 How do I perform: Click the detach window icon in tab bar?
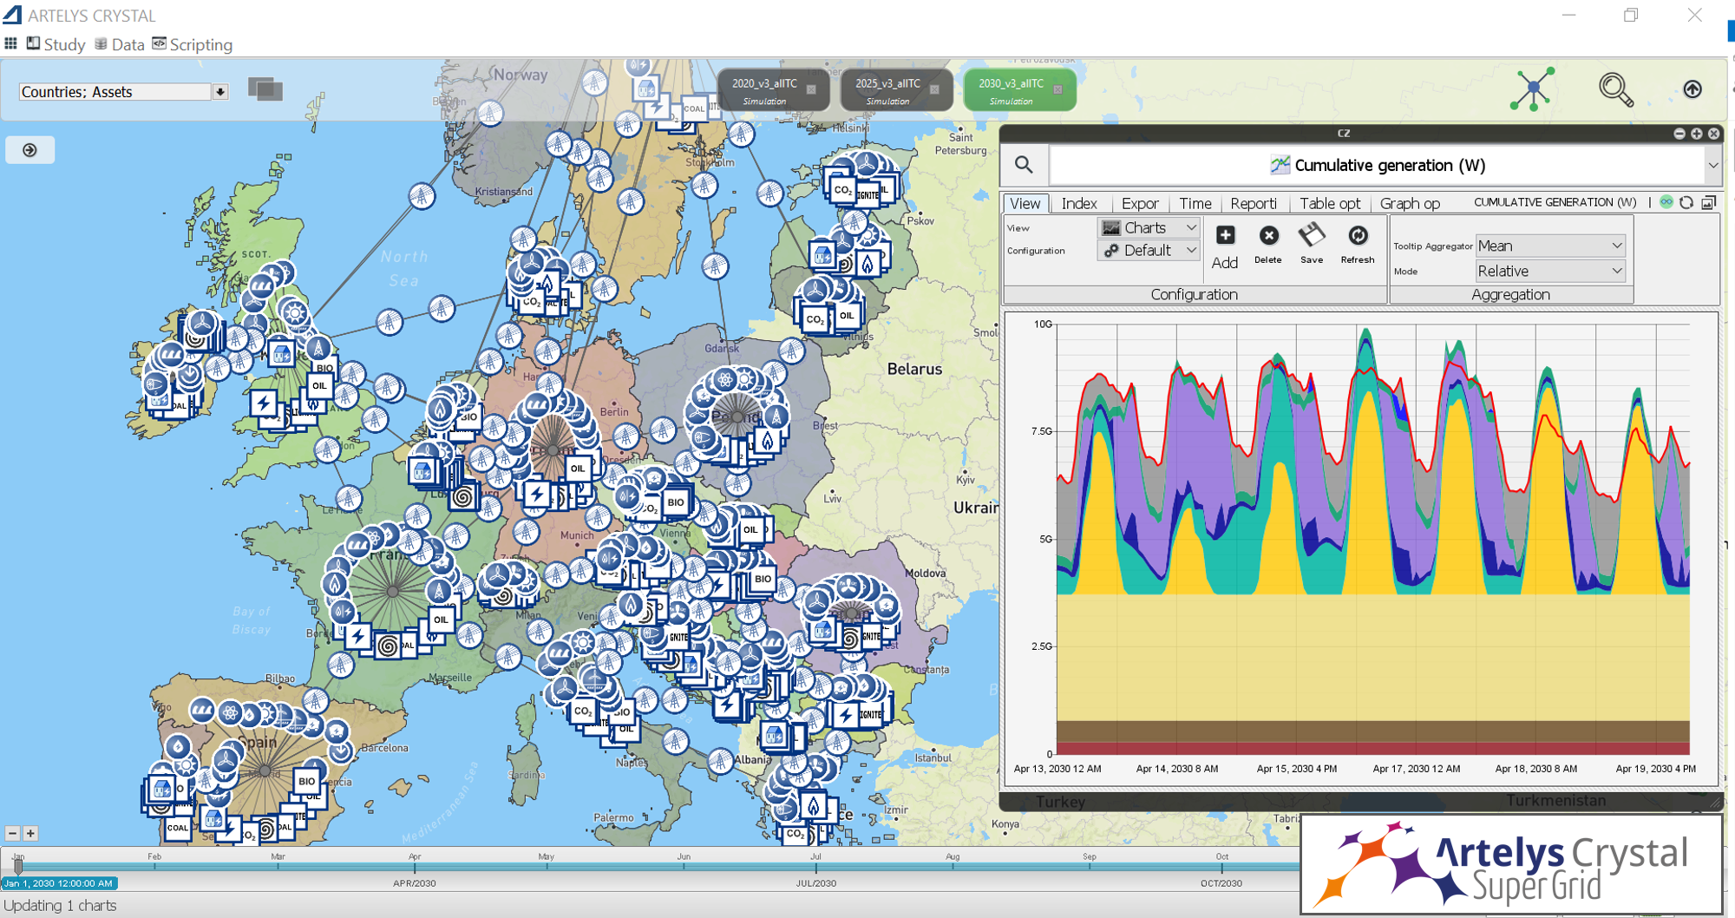click(x=1708, y=202)
